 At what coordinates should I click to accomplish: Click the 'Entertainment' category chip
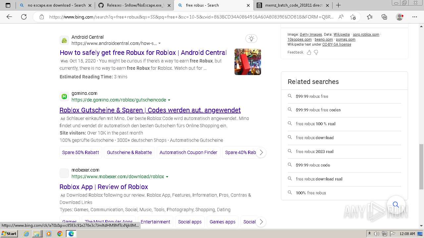click(x=155, y=222)
